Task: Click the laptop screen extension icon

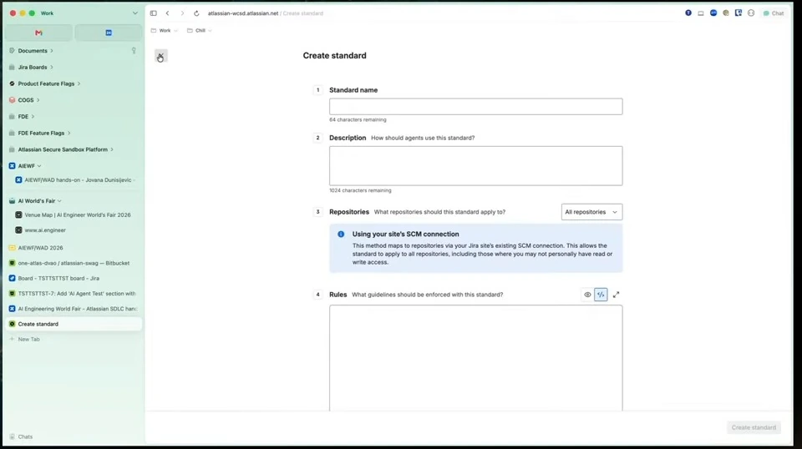Action: click(701, 13)
